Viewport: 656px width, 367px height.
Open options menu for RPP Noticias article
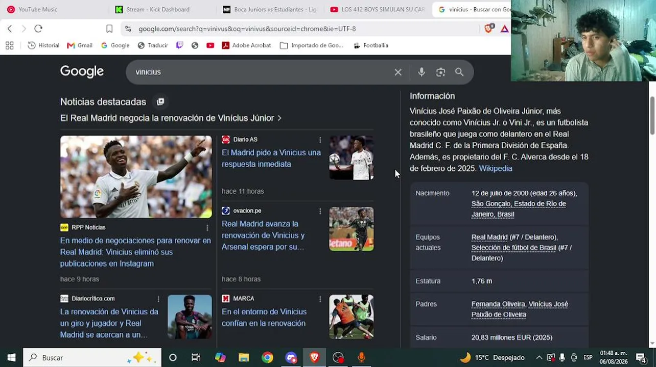pos(207,228)
